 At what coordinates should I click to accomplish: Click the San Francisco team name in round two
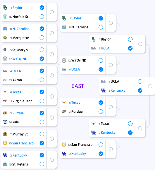[82, 145]
